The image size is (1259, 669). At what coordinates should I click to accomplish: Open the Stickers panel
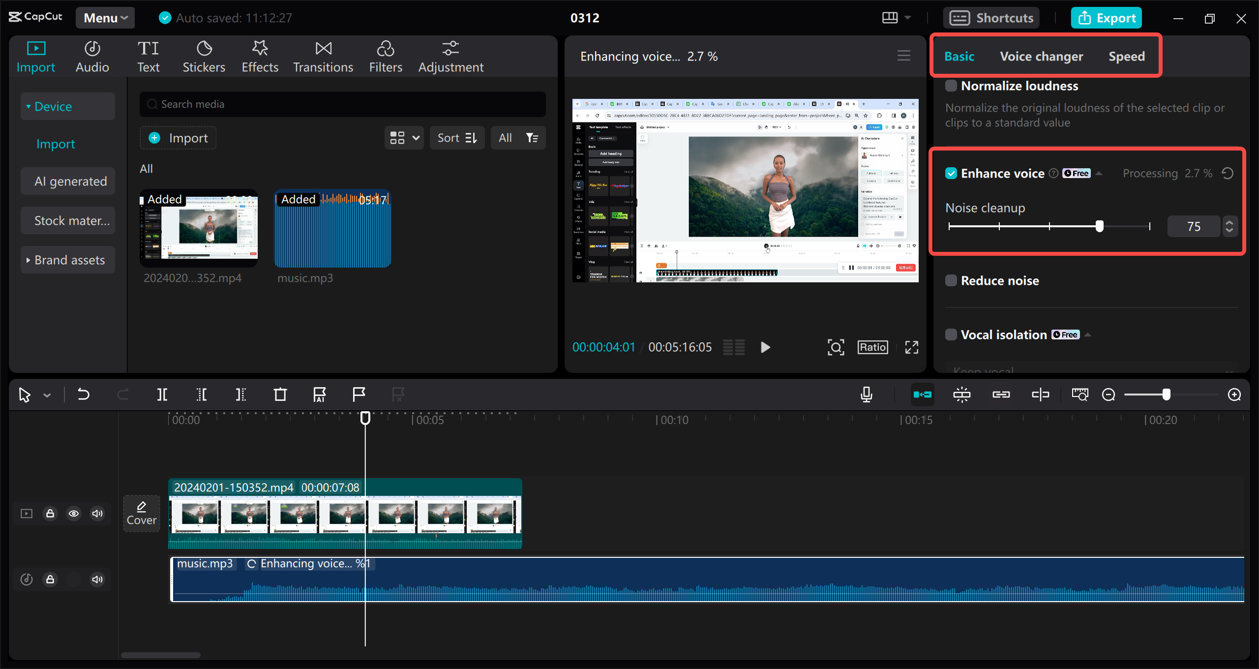point(204,57)
